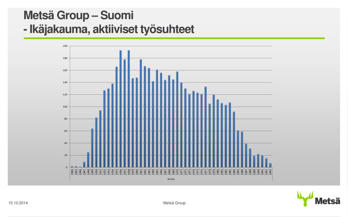Click the x-axis year label '1993'
Screen dimensions: 348x217
point(270,172)
